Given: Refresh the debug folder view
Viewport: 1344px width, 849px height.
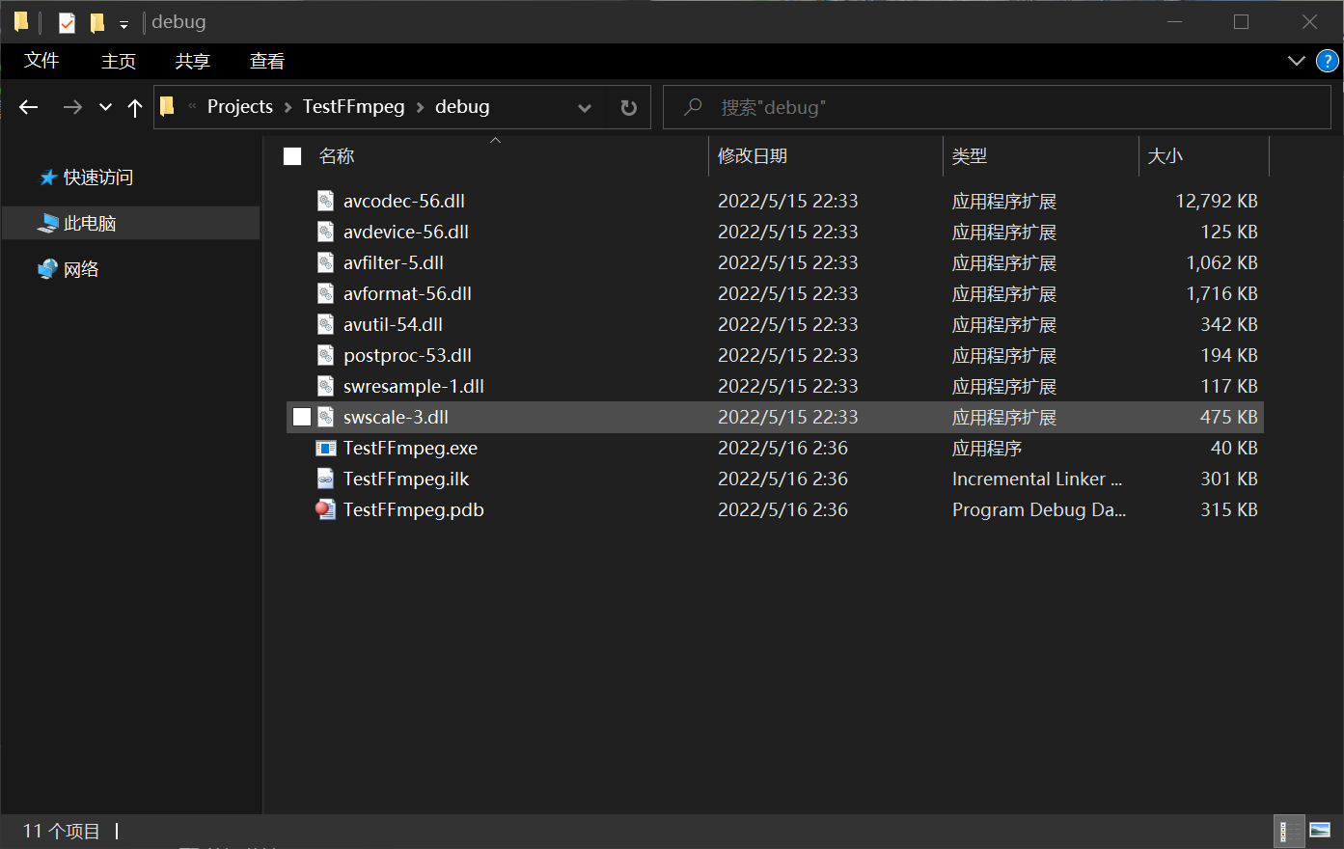Looking at the screenshot, I should tap(628, 107).
